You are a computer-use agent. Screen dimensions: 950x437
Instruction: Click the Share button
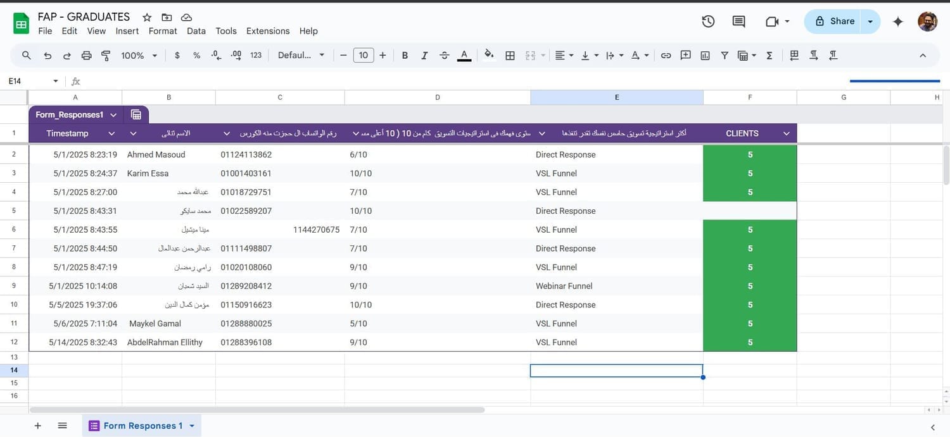[x=835, y=22]
